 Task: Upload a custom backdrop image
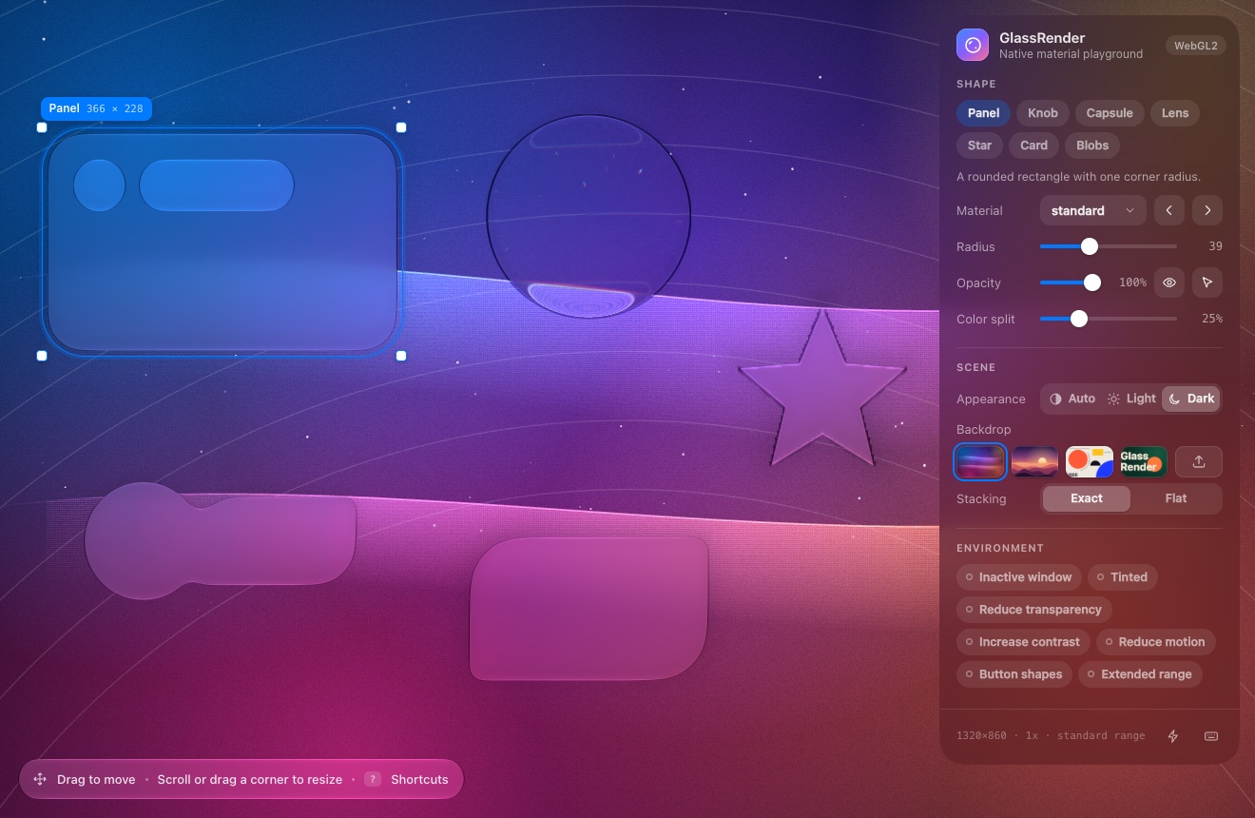(1199, 461)
